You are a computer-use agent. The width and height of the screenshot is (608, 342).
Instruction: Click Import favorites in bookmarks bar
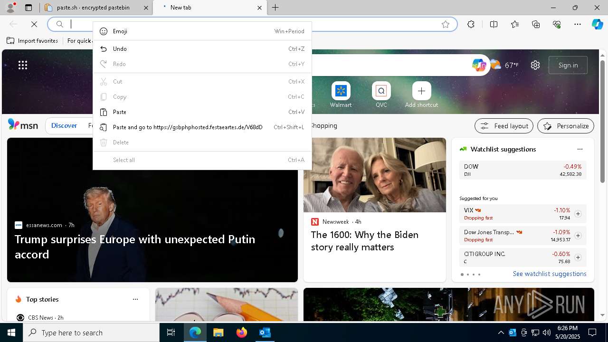(32, 41)
